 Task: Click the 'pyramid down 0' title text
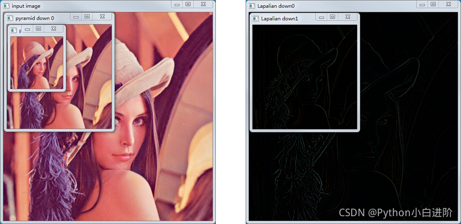[34, 18]
